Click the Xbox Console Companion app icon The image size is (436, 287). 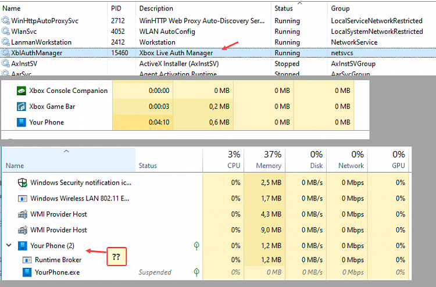22,91
